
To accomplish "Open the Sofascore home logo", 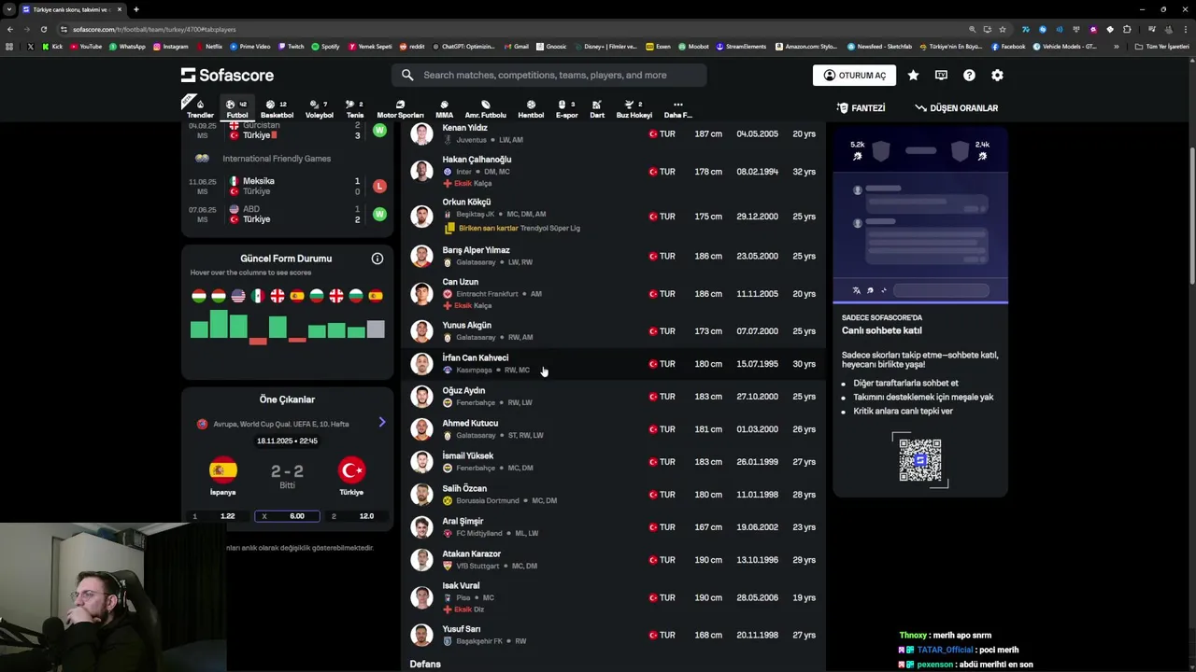I will (227, 75).
